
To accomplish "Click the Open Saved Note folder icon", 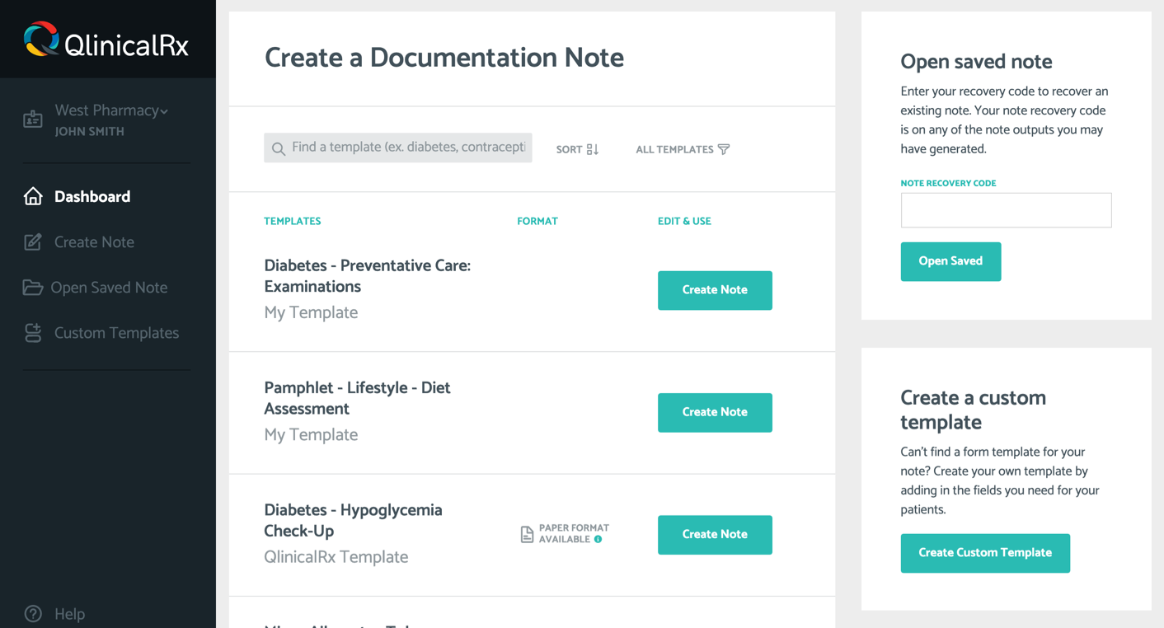I will pos(32,288).
